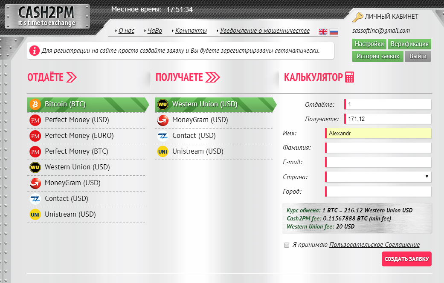Image resolution: width=444 pixels, height=283 pixels.
Task: Click the Курс обмена rate line
Action: (349, 210)
